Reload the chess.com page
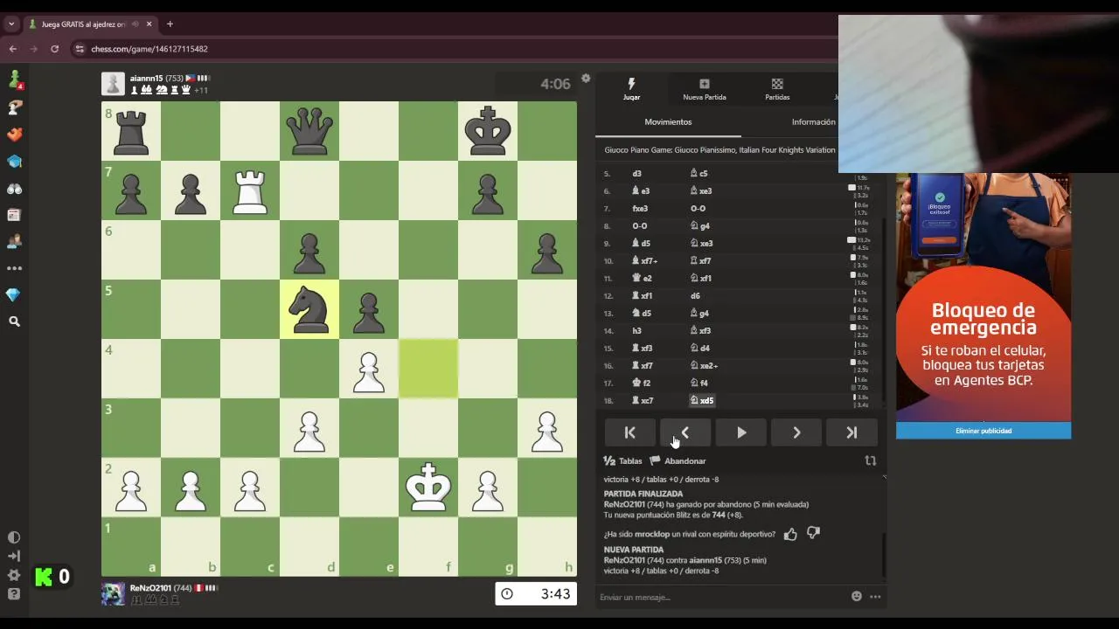The width and height of the screenshot is (1119, 629). (54, 49)
